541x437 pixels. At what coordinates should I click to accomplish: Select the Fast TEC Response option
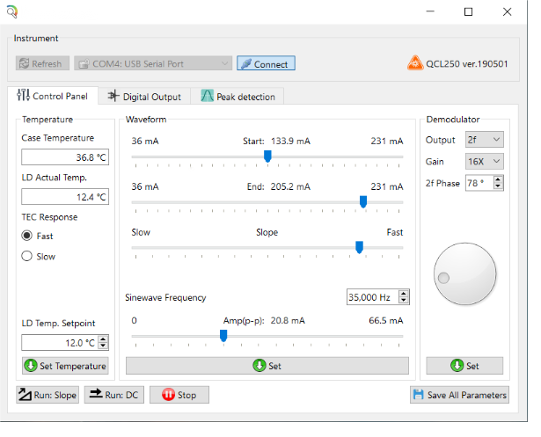coord(27,236)
